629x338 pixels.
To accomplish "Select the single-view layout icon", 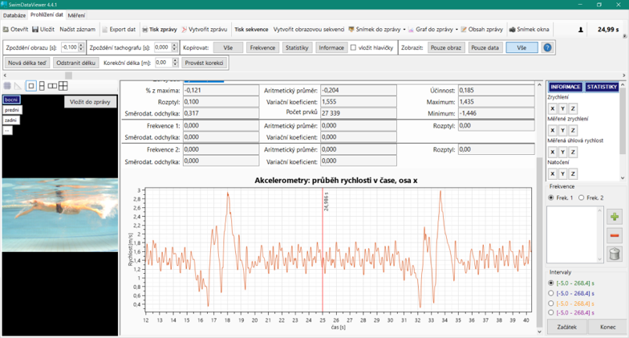I will tap(31, 86).
